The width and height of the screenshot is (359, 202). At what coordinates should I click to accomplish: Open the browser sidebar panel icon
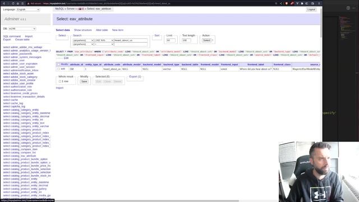307,3
